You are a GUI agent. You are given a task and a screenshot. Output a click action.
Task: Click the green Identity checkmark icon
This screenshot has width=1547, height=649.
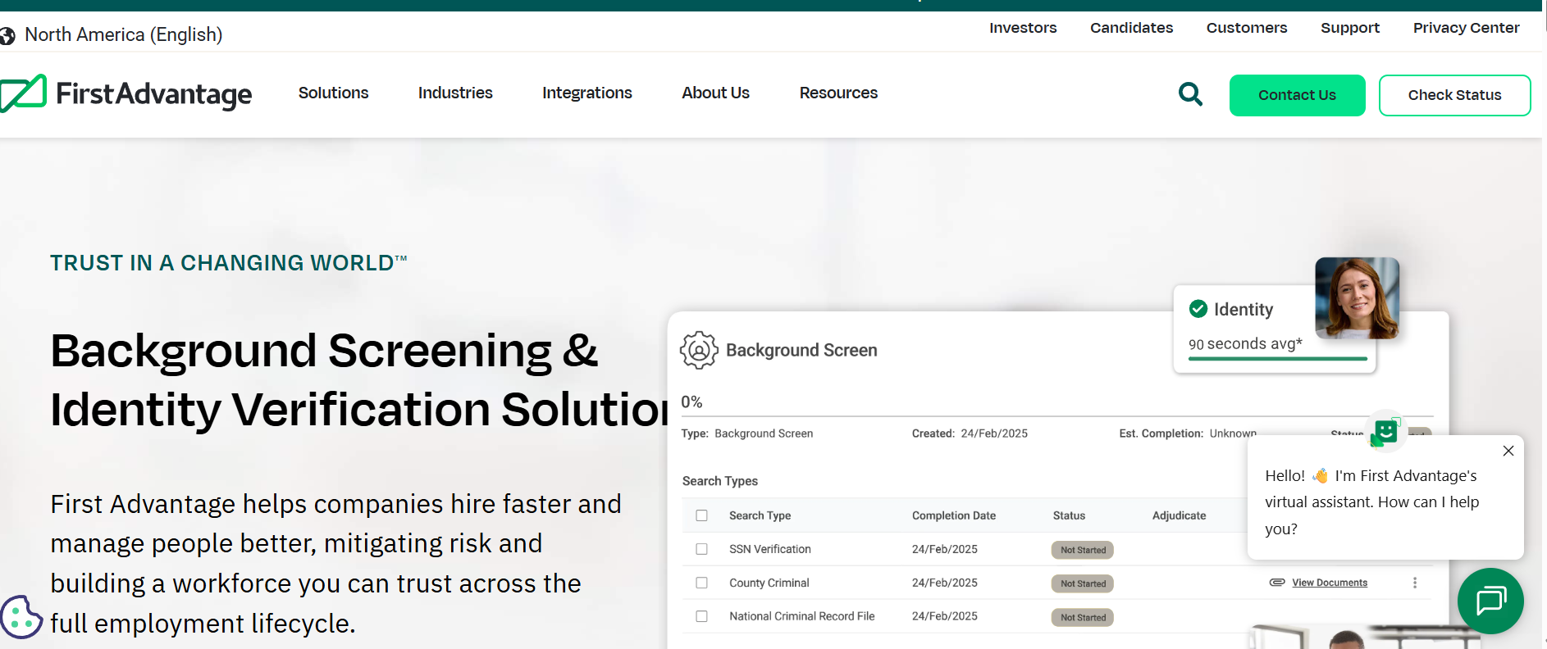(x=1198, y=309)
